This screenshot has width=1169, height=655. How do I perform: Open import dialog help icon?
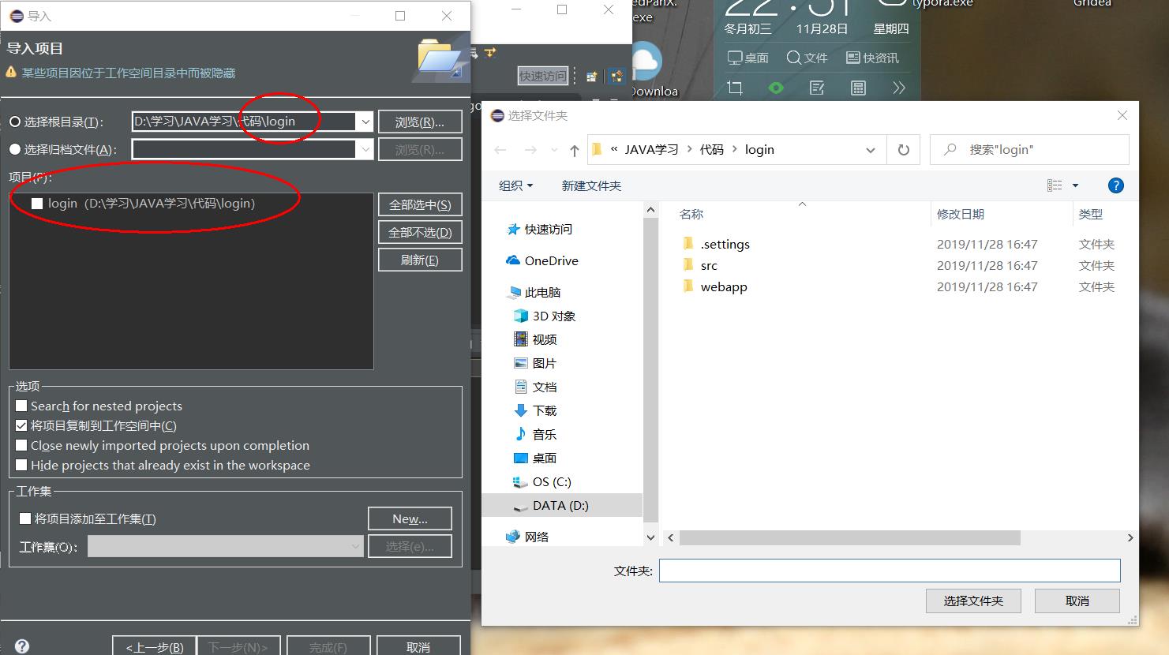(22, 646)
